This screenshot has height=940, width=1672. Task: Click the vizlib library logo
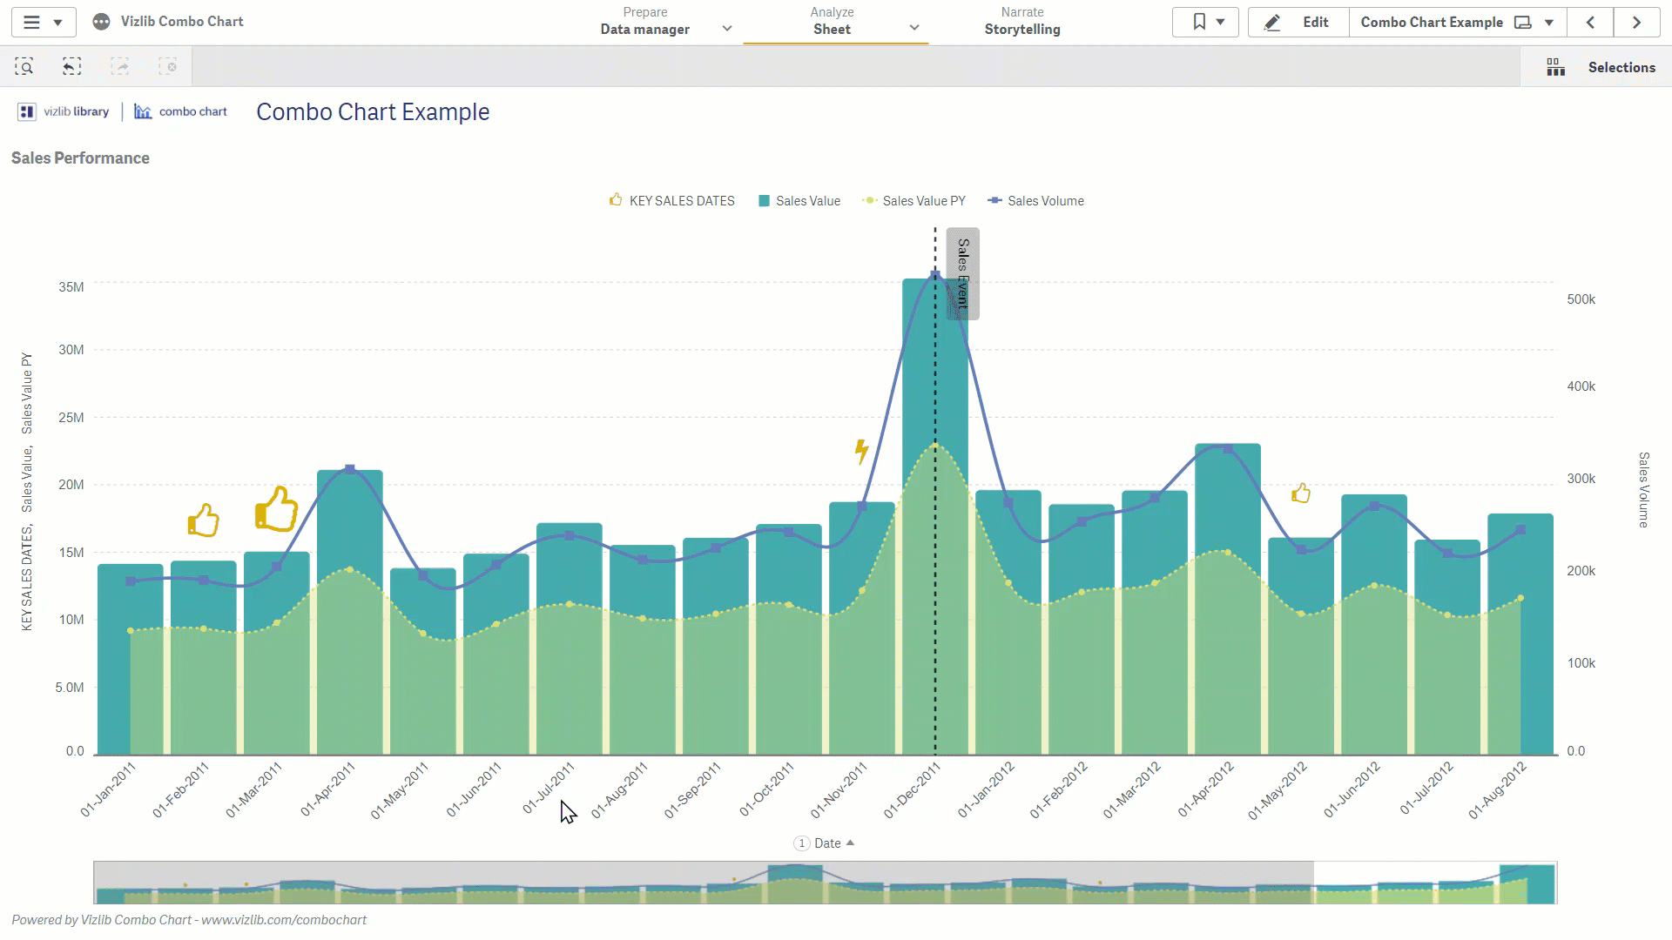point(64,111)
